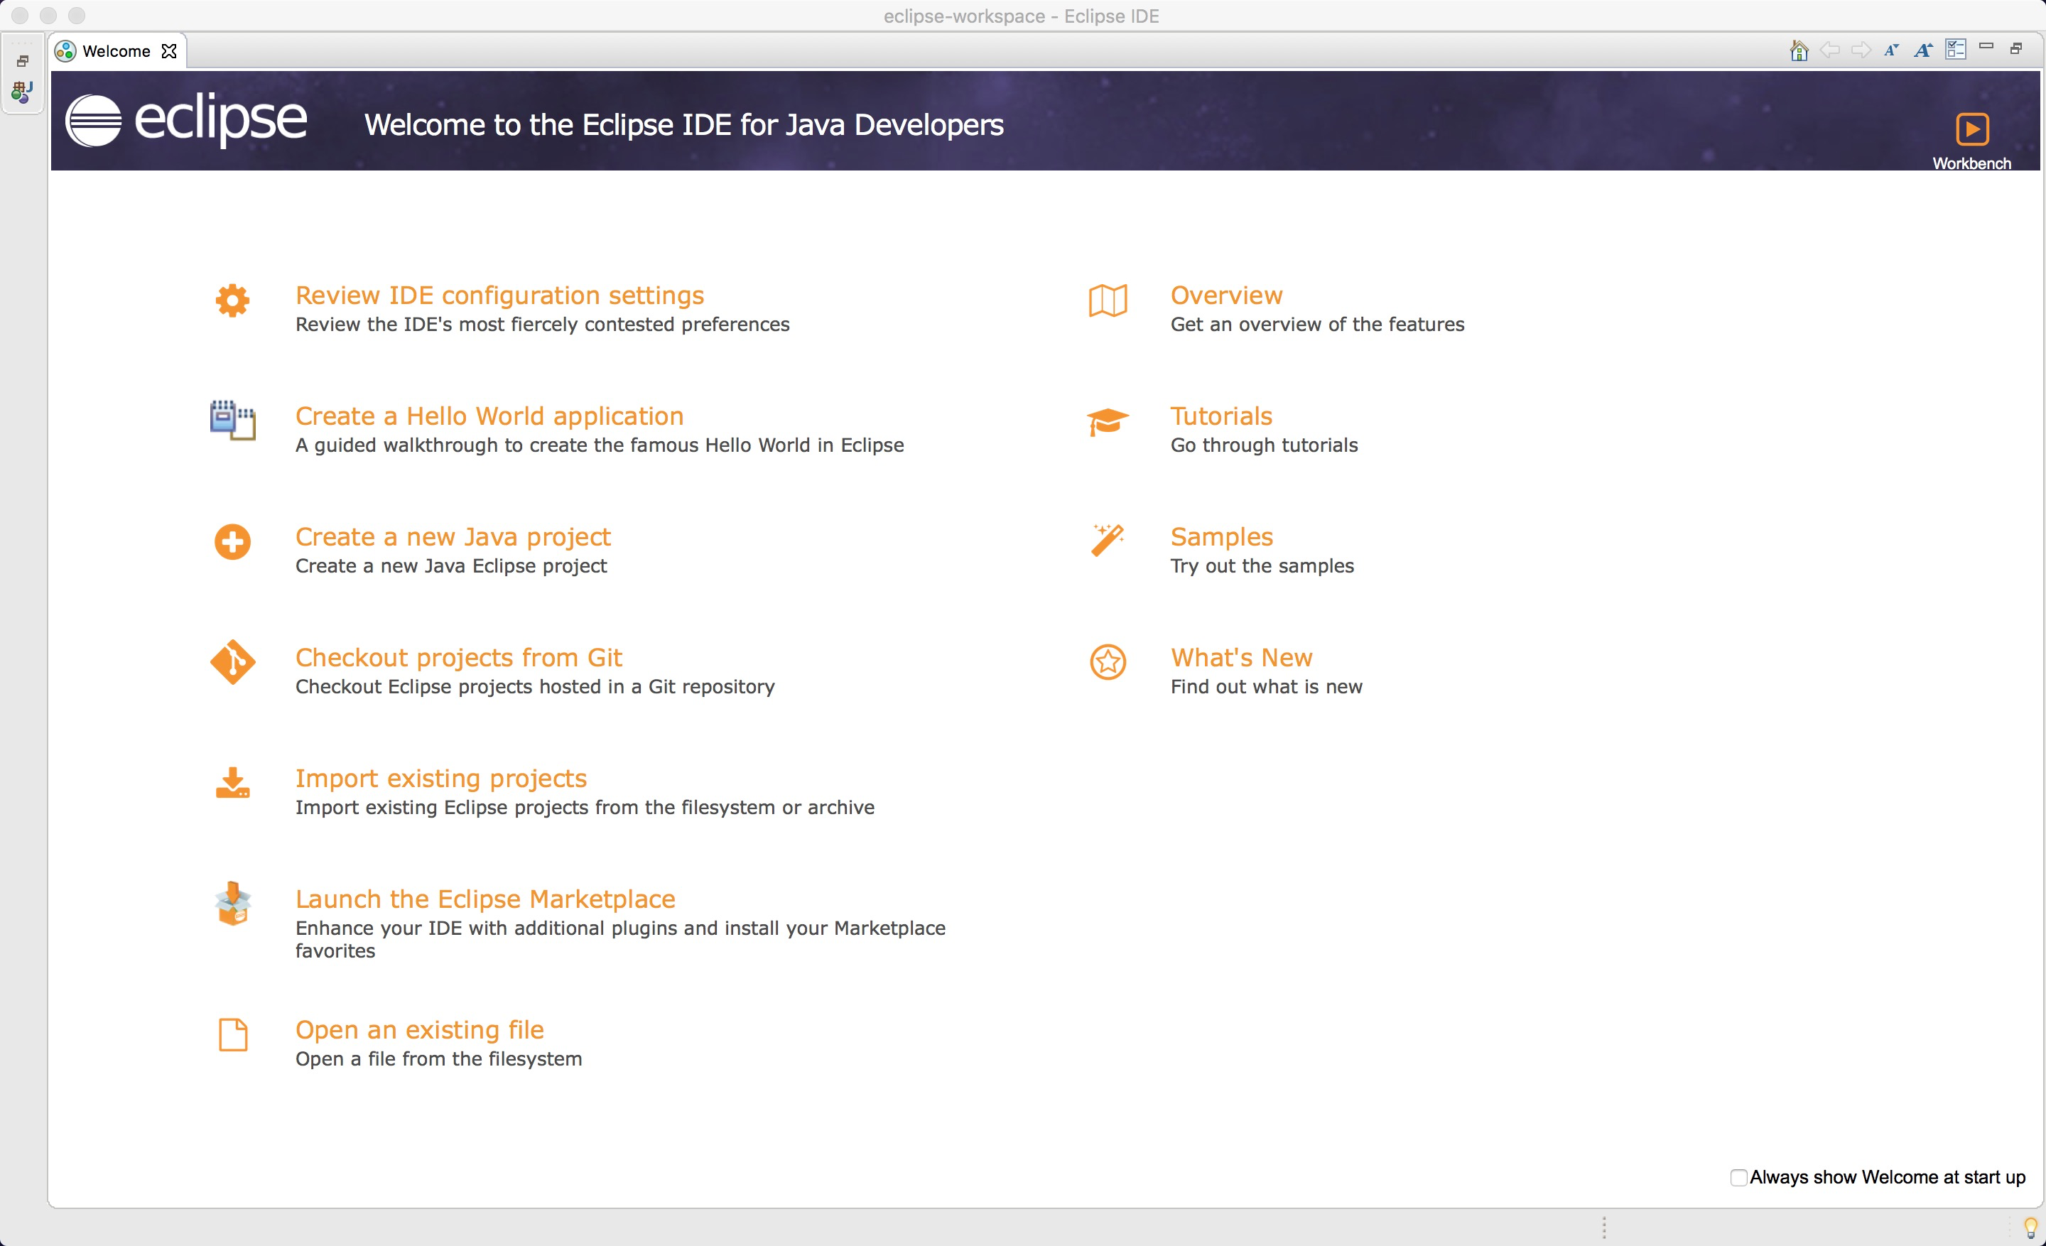Open Create a Hello World application link
2046x1246 pixels.
click(490, 416)
